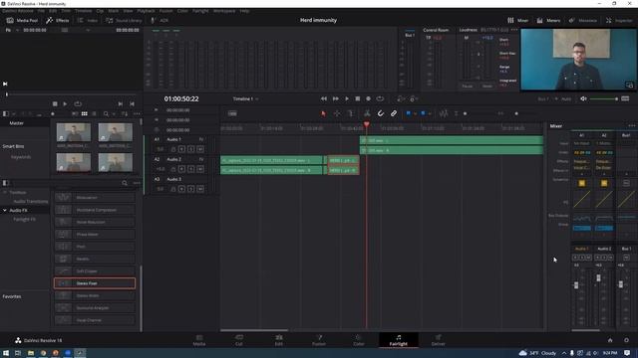This screenshot has width=638, height=358.
Task: Start recording with the record button
Action: (x=368, y=98)
